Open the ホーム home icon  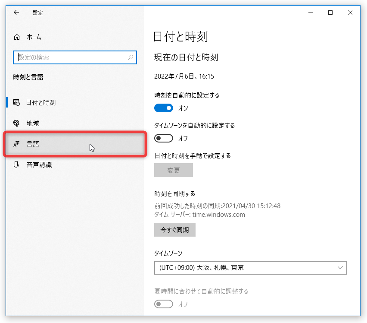[17, 37]
